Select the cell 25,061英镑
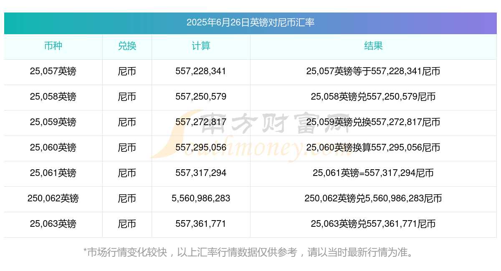 [53, 173]
